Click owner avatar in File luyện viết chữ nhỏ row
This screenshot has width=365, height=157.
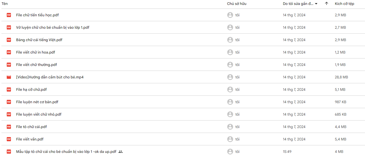(230, 114)
